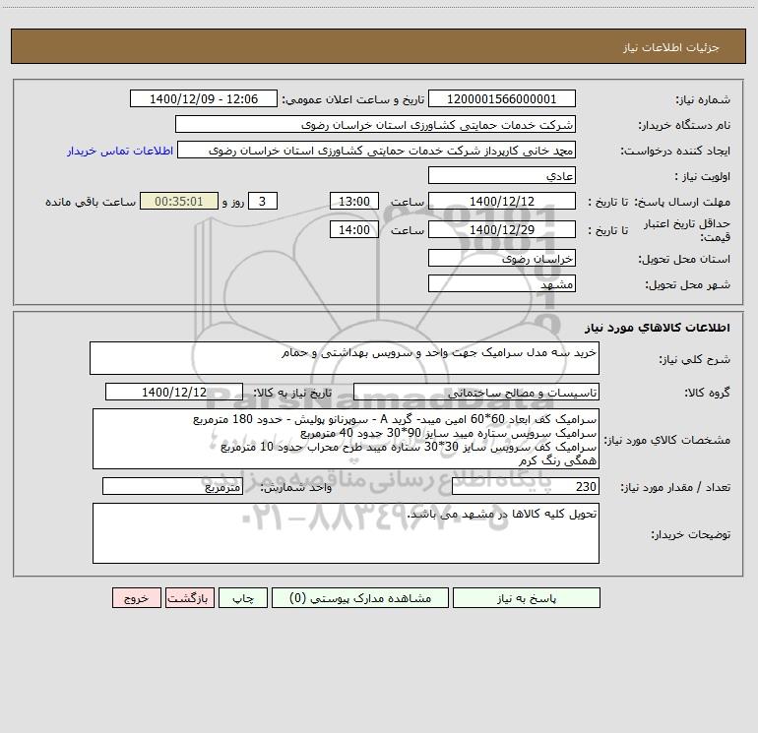This screenshot has width=758, height=733.
Task: Click the 'حداقل تاریخ اعتبار قیمت:' label
Action: (687, 230)
